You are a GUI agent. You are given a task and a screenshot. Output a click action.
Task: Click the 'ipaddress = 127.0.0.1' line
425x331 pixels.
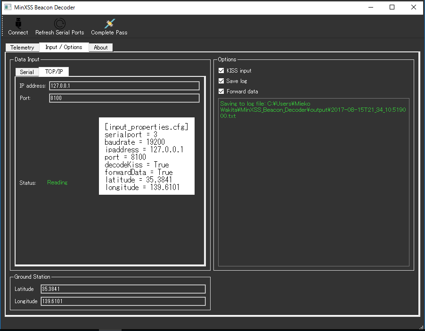(144, 149)
